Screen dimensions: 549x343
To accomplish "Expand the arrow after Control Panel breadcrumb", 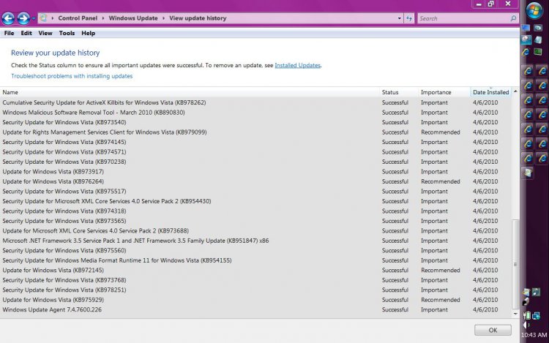I will (x=103, y=18).
